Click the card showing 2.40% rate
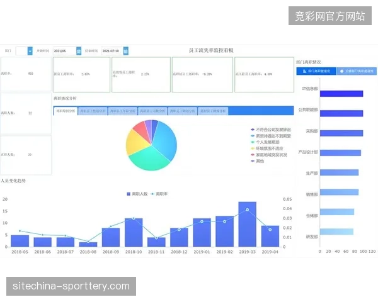 (81, 74)
